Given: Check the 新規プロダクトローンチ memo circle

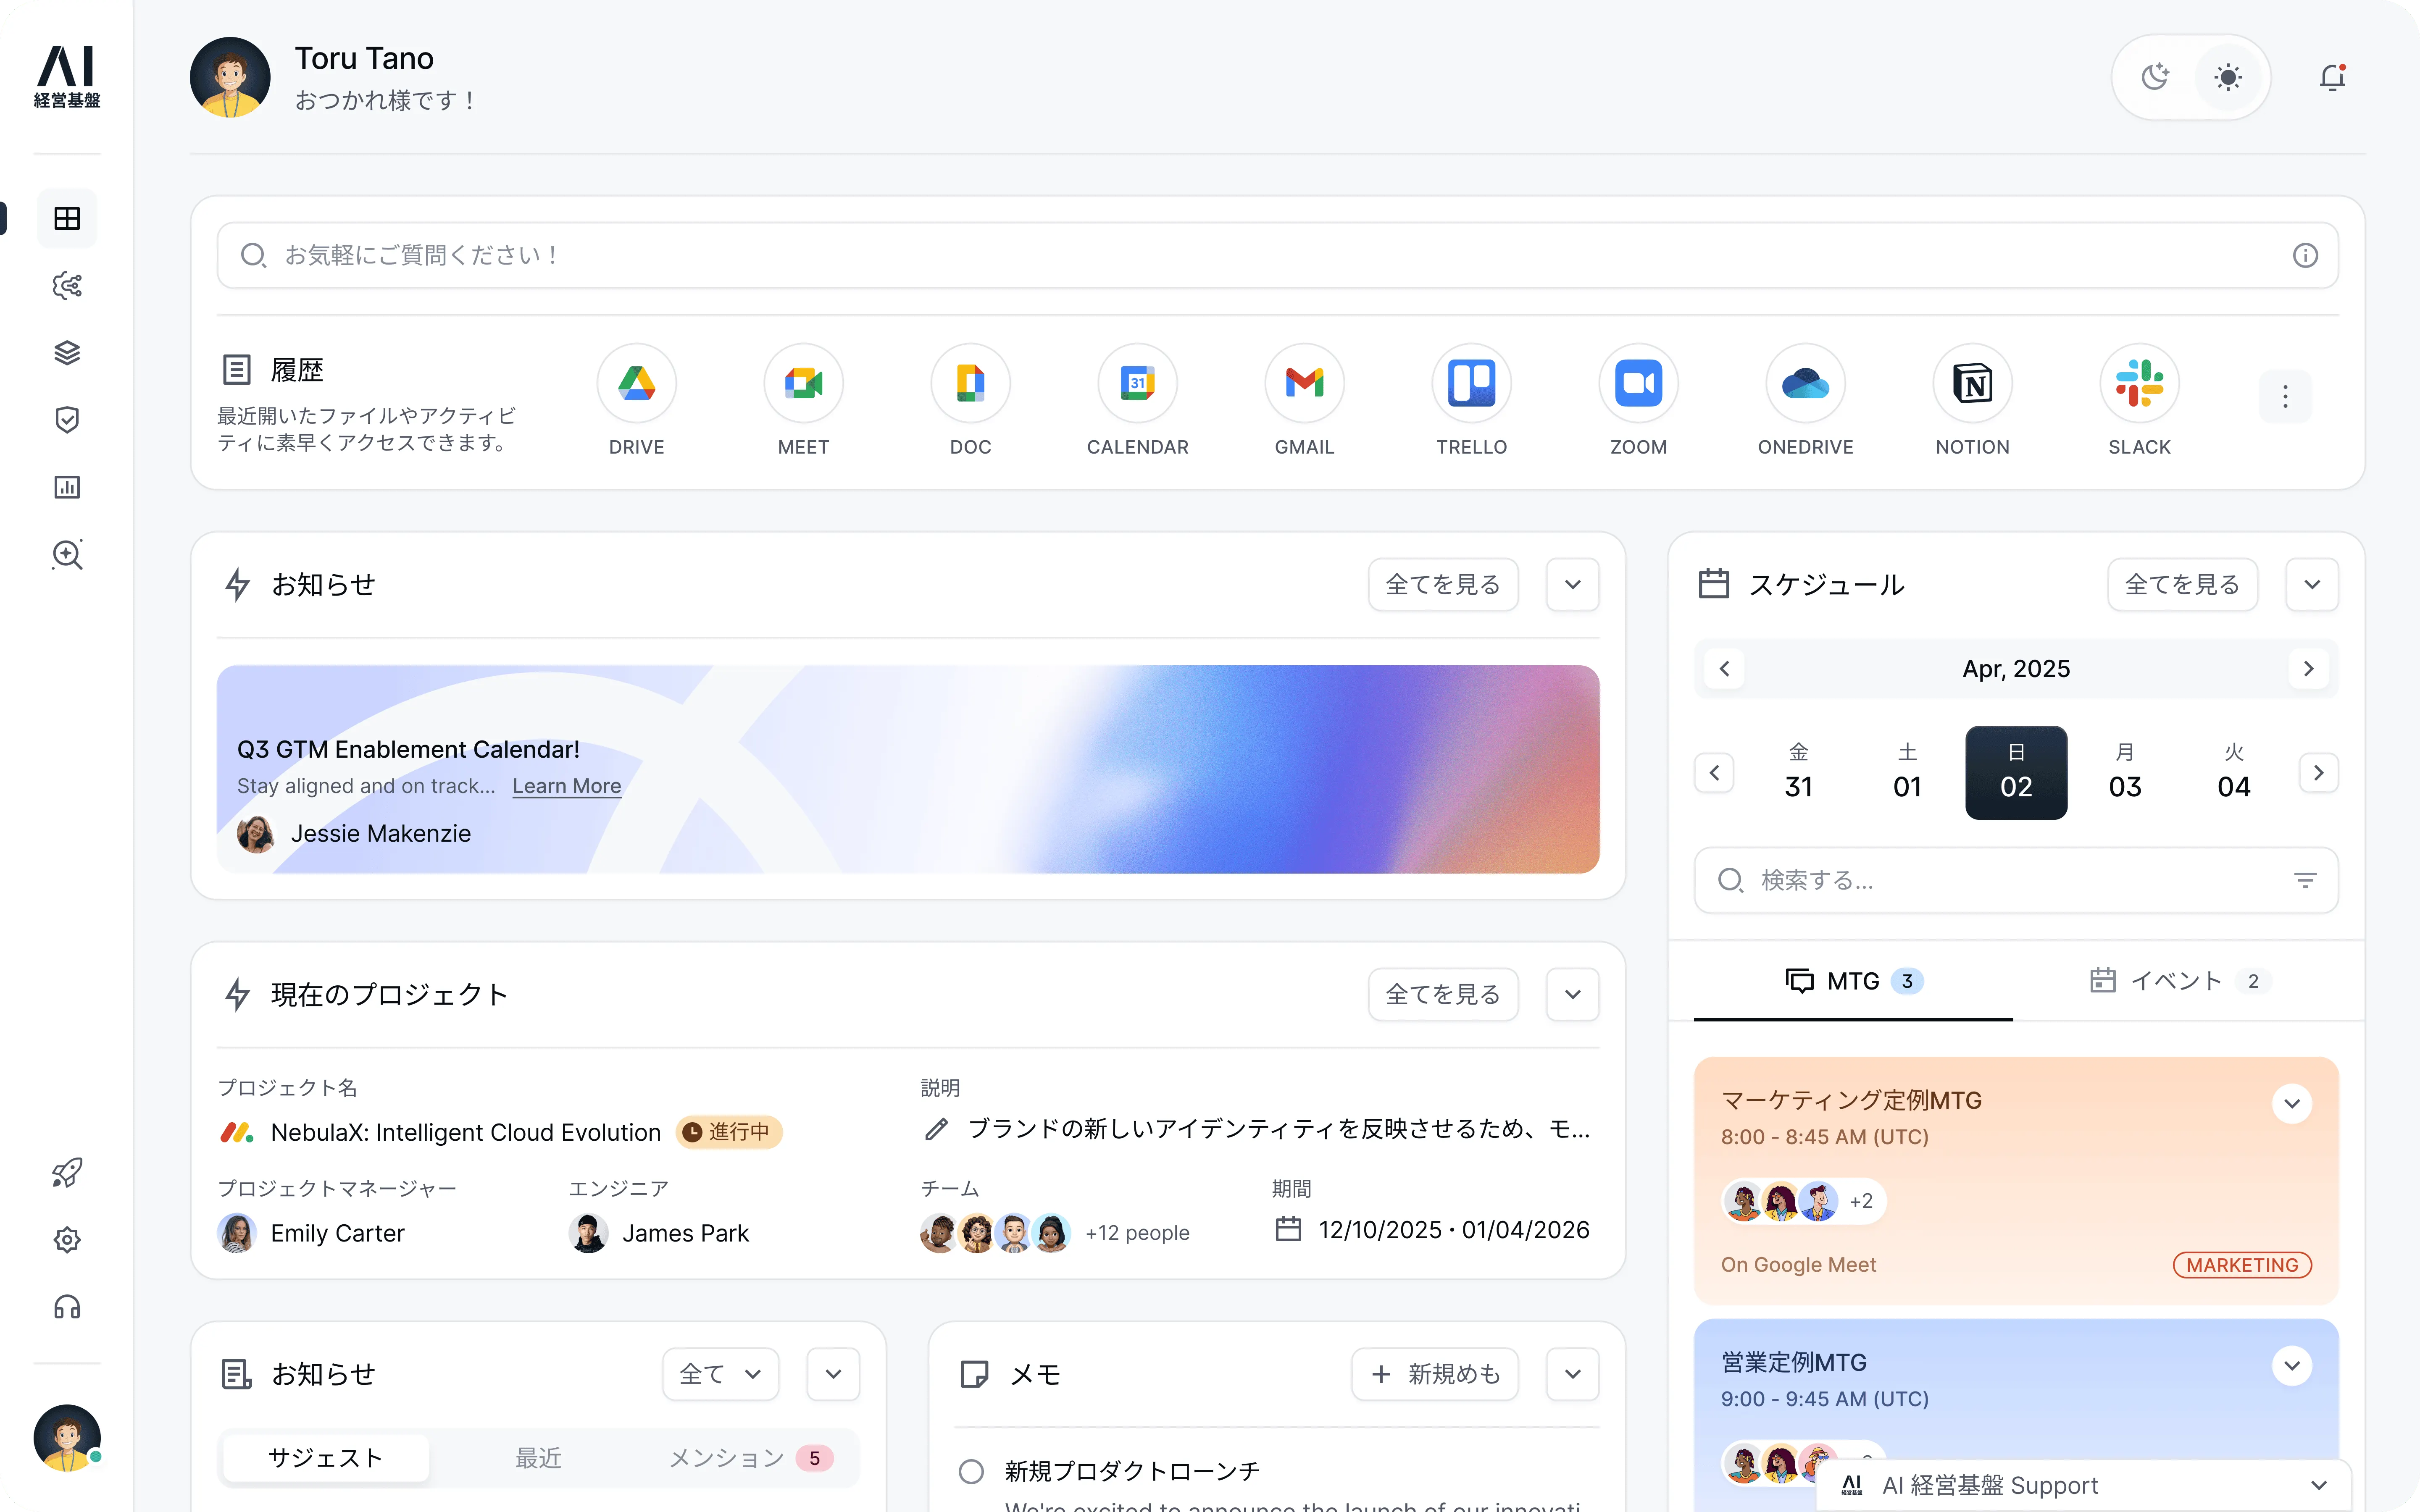Looking at the screenshot, I should [971, 1471].
